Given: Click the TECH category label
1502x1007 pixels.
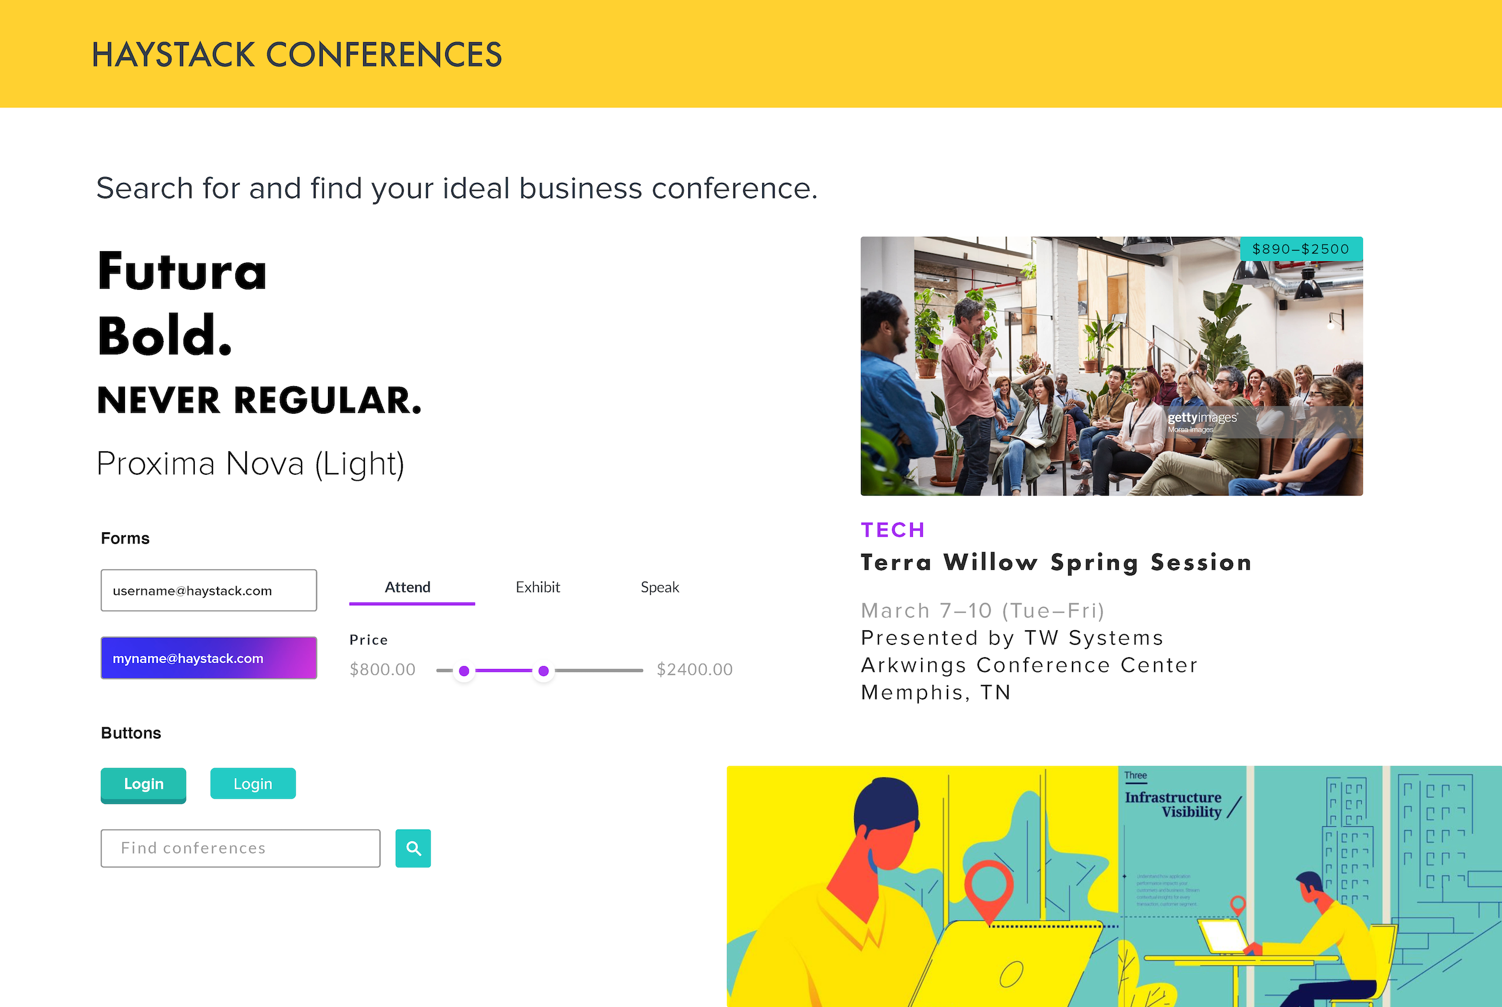Looking at the screenshot, I should coord(892,530).
